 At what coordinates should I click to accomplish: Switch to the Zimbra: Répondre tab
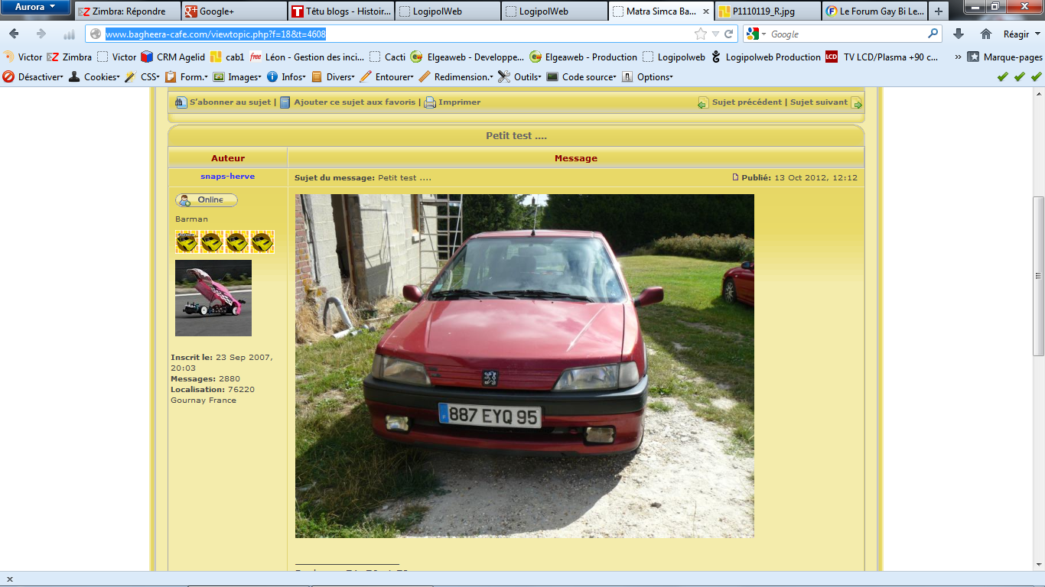[128, 11]
